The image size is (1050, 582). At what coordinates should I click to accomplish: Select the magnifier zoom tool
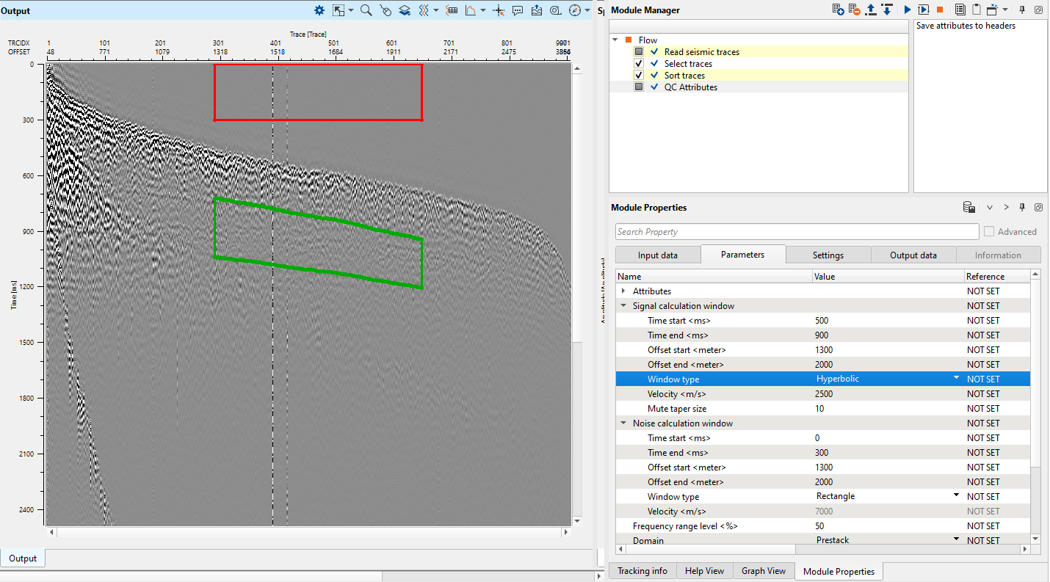click(366, 10)
